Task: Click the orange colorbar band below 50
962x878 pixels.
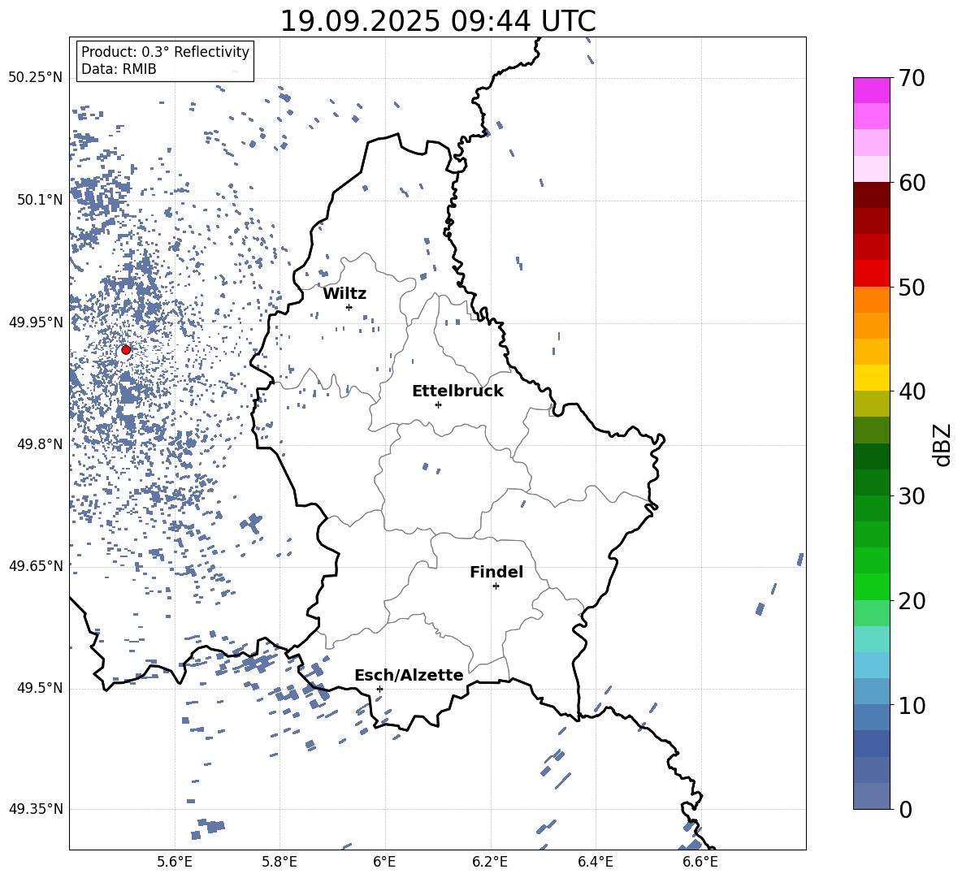Action: [x=871, y=299]
